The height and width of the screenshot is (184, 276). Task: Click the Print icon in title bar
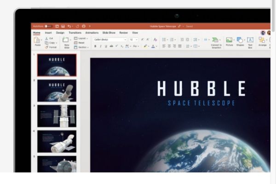pyautogui.click(x=84, y=26)
